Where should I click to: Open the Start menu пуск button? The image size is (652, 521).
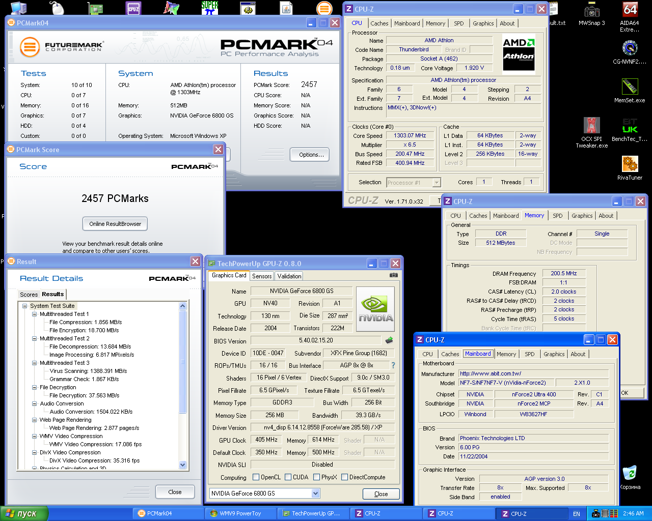coord(24,513)
